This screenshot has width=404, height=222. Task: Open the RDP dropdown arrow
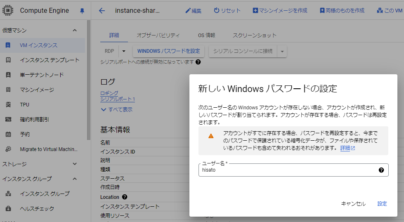tap(123, 51)
